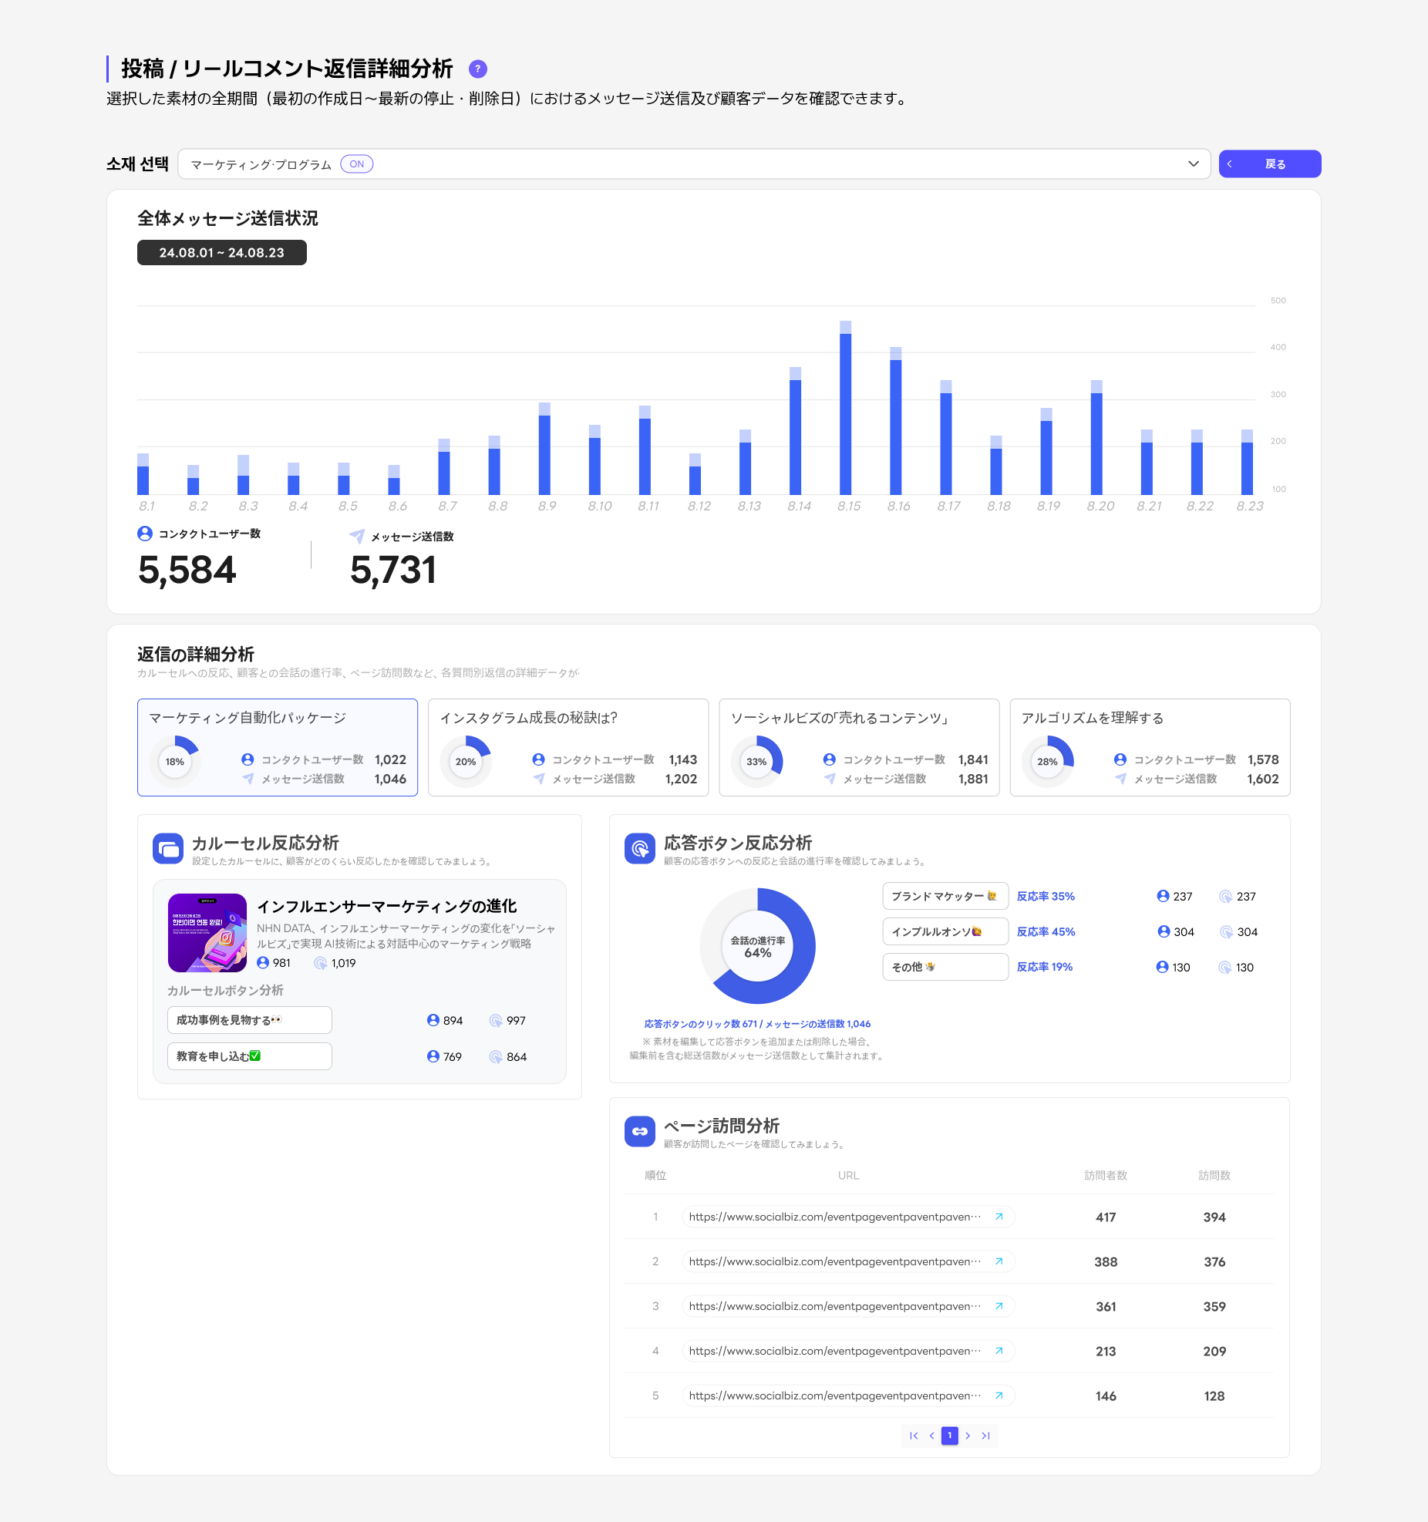Open external link icon for rank 5 URL
This screenshot has width=1428, height=1522.
click(x=999, y=1396)
